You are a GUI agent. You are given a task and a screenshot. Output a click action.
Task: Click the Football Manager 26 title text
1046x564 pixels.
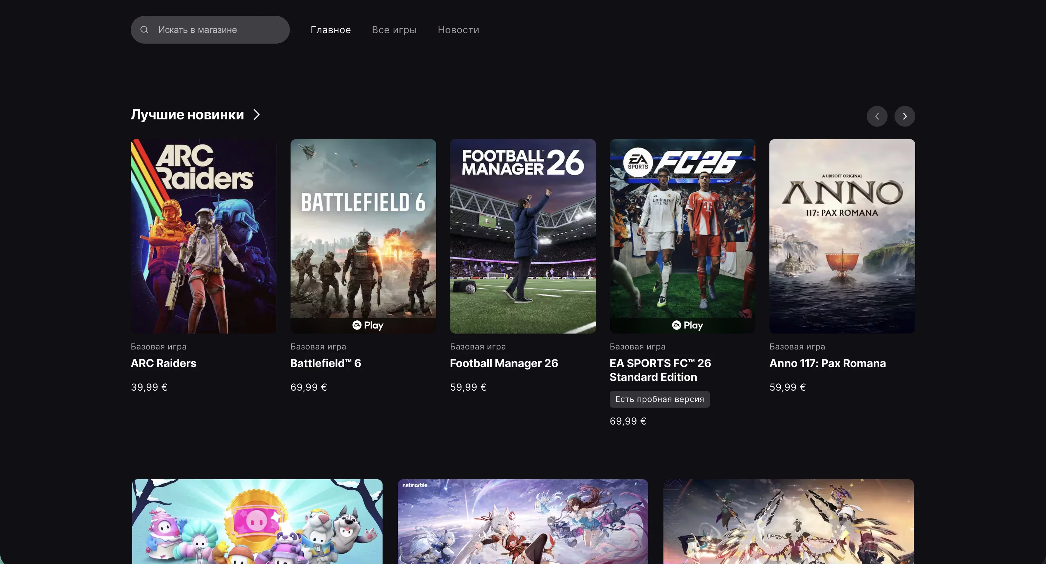click(x=504, y=363)
